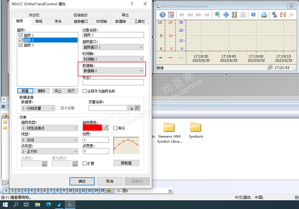
Task: Click connection status icon in trend status bar
Action: (270, 68)
